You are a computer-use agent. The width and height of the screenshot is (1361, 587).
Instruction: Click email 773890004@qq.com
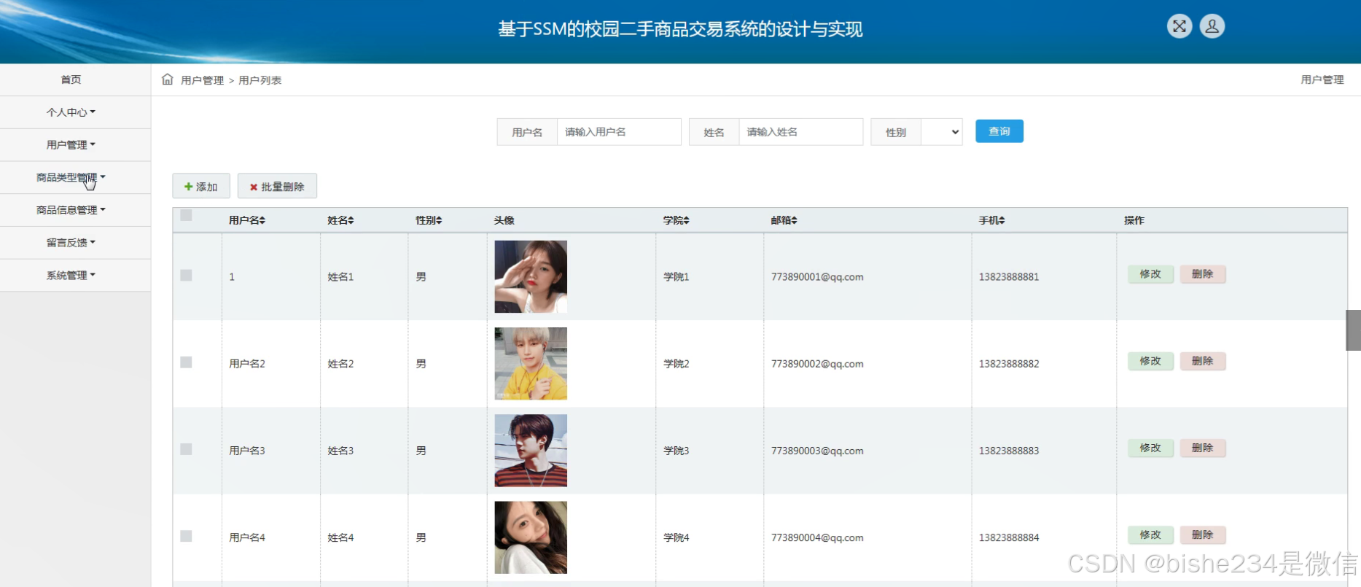pyautogui.click(x=817, y=537)
